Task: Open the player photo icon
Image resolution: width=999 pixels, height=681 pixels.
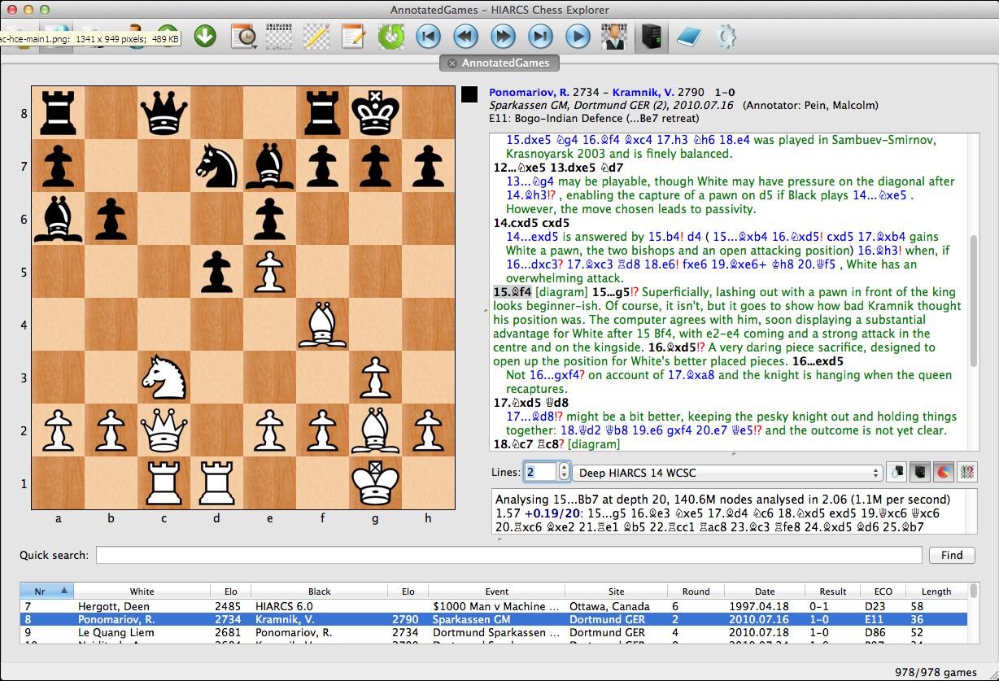Action: point(614,36)
